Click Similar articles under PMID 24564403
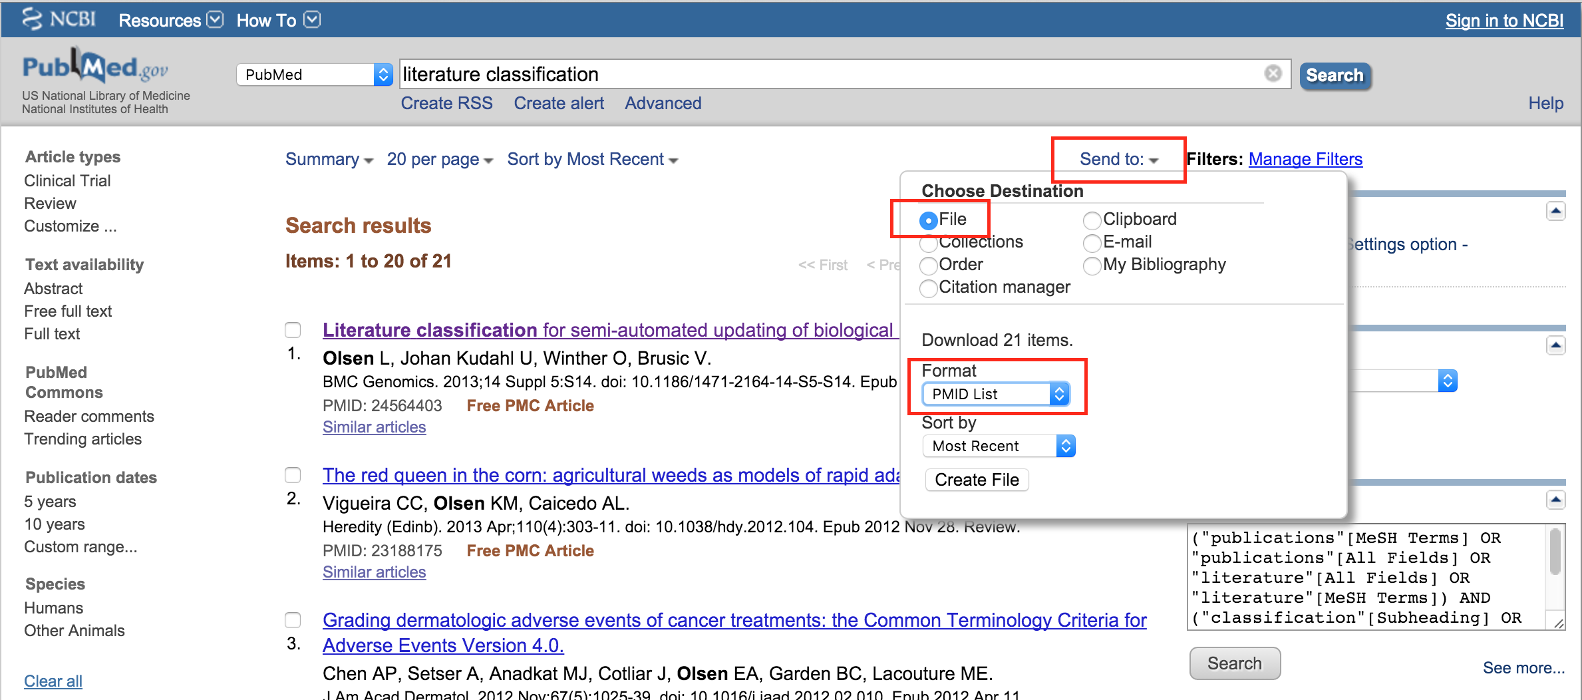 click(x=374, y=427)
